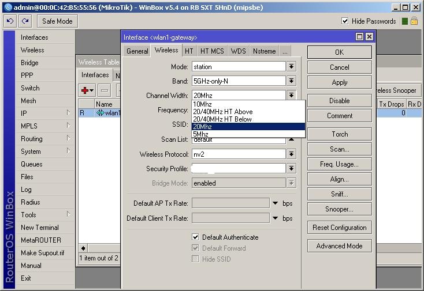Click the Cancel button

(x=339, y=67)
